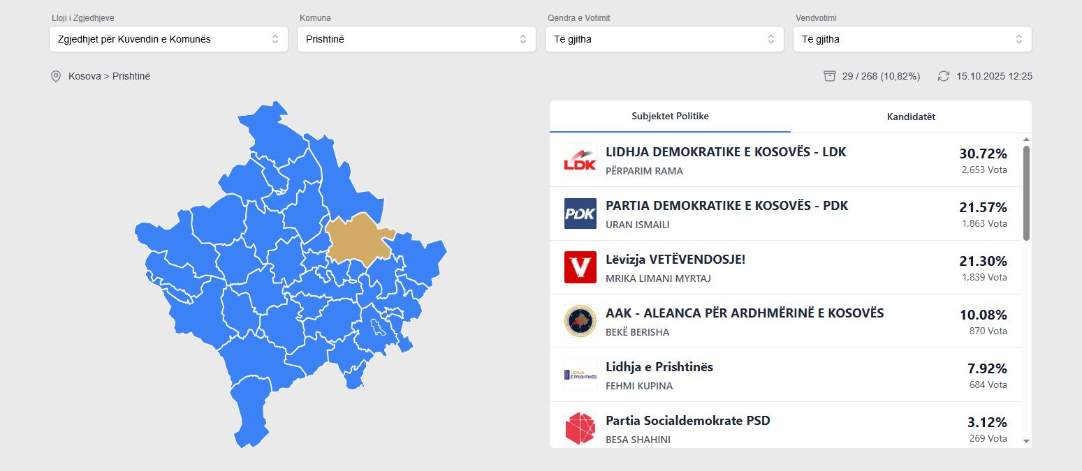
Task: Click the LDK party logo
Action: 580,160
